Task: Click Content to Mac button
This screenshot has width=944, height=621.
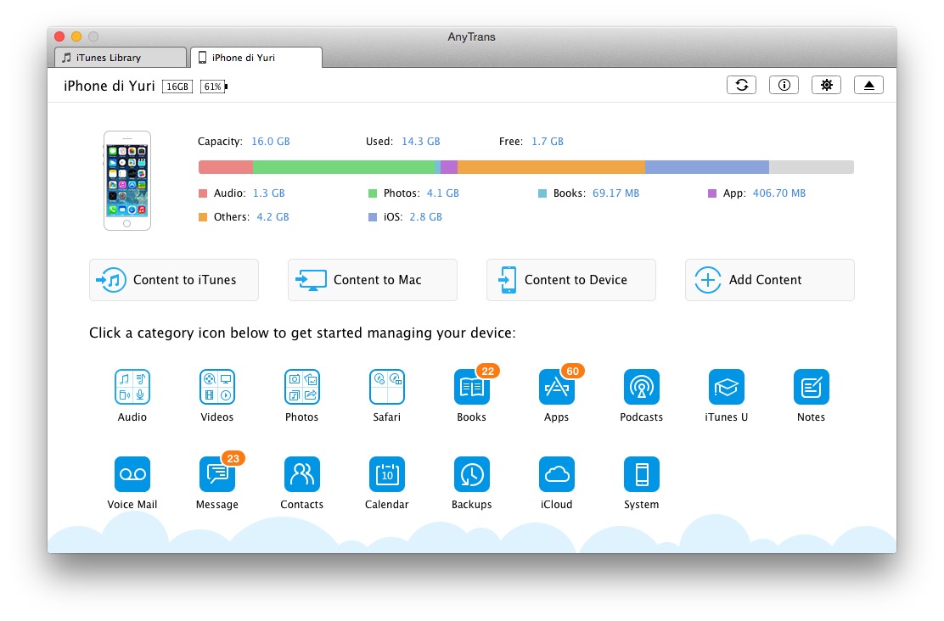Action: [373, 280]
